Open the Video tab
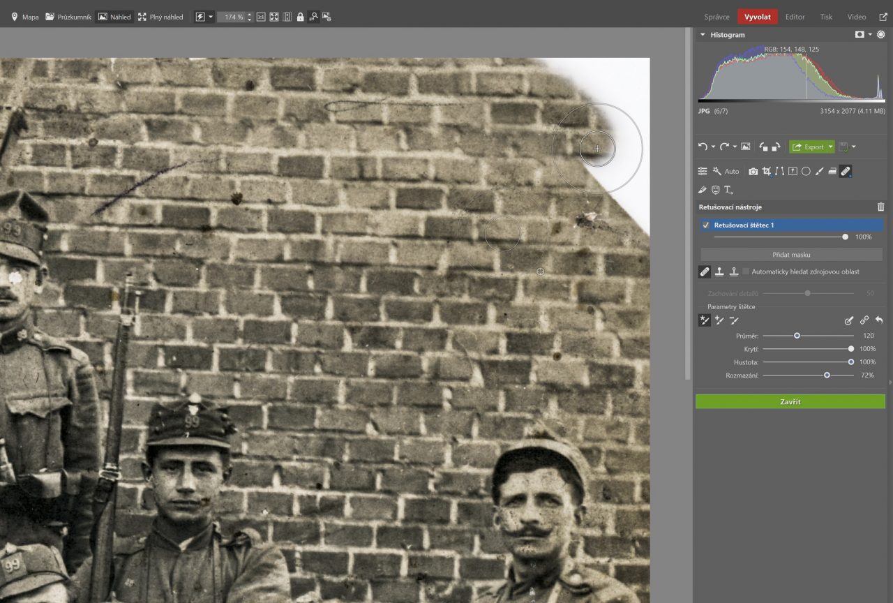893x603 pixels. pyautogui.click(x=857, y=17)
